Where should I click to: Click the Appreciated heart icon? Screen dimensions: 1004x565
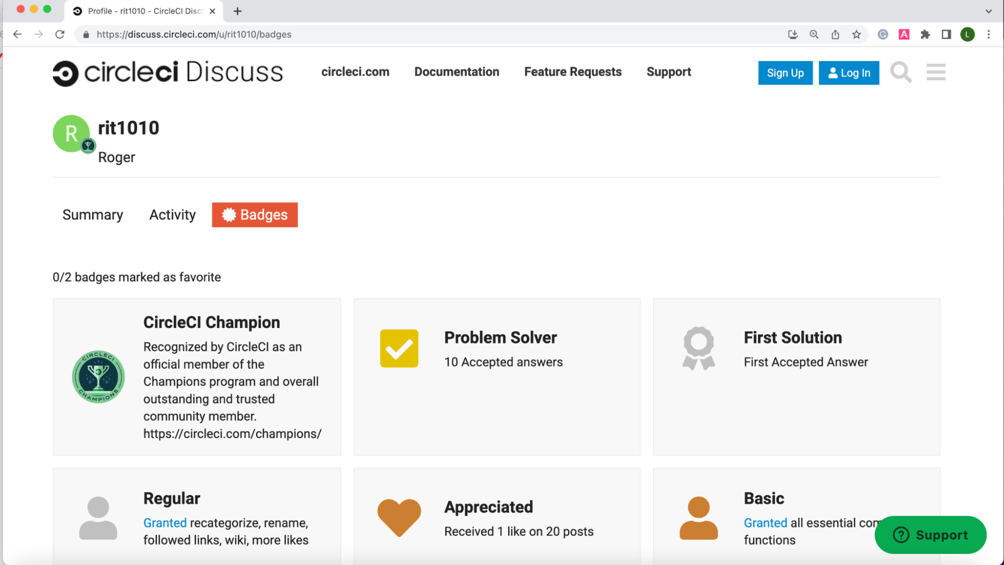point(399,517)
